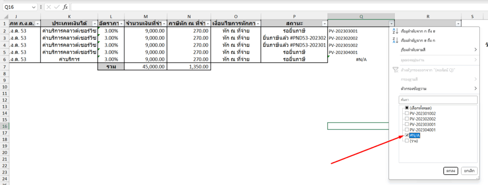Viewport: 488px width, 185px height.
Task: Click the ค่าบริการ cell in row 6
Action: [x=69, y=60]
